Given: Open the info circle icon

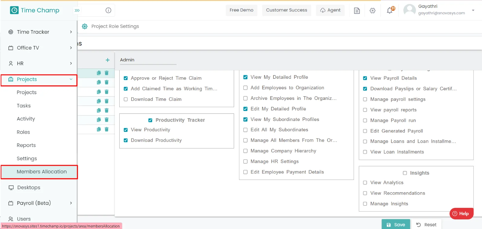Looking at the screenshot, I should click(x=108, y=10).
